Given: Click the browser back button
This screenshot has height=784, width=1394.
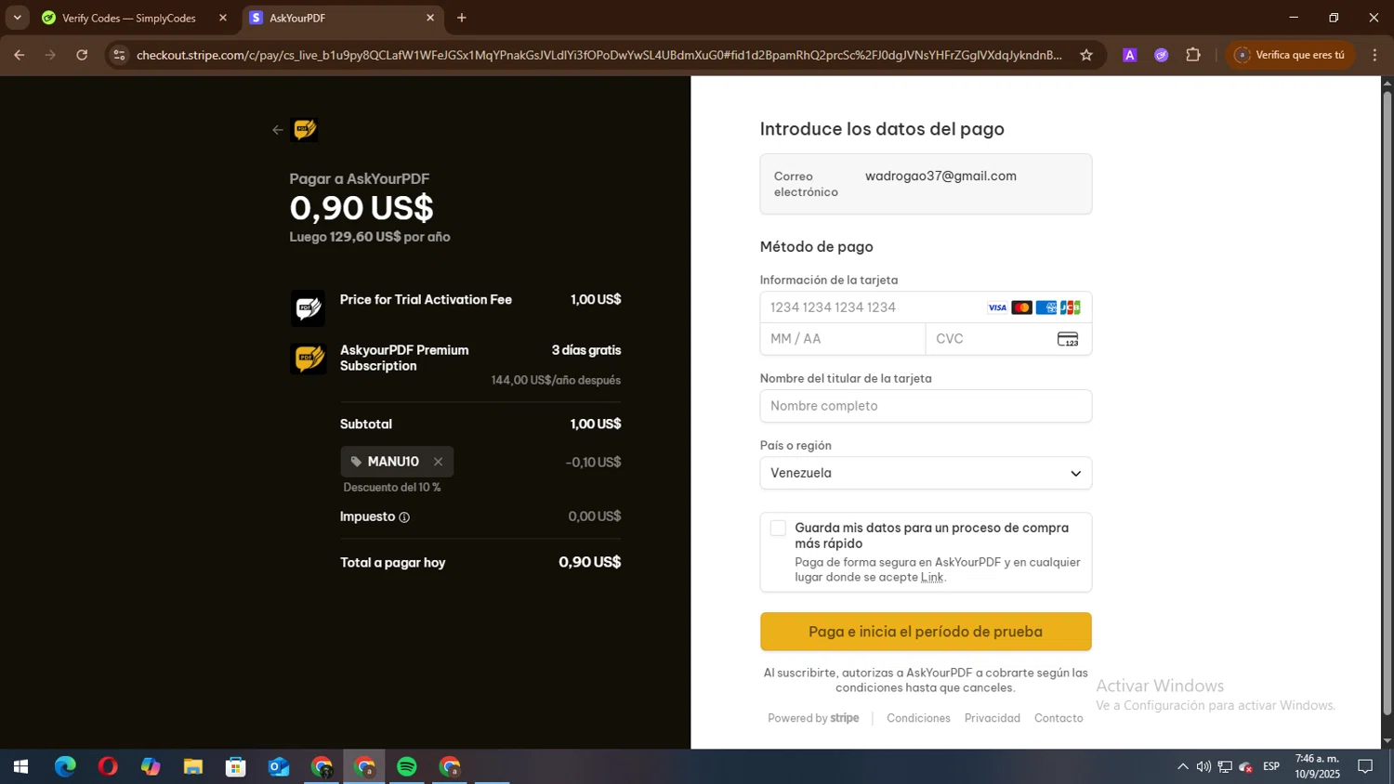Looking at the screenshot, I should point(20,55).
